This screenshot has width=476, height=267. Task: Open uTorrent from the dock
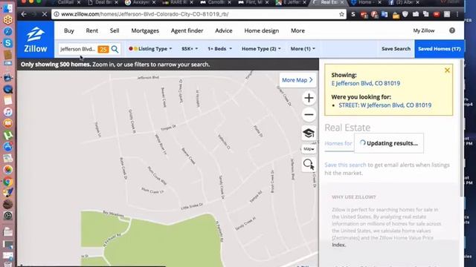point(8,135)
